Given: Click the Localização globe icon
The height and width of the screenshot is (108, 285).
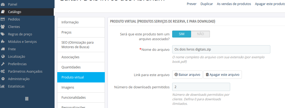Looking at the screenshot, I should click(3, 57).
